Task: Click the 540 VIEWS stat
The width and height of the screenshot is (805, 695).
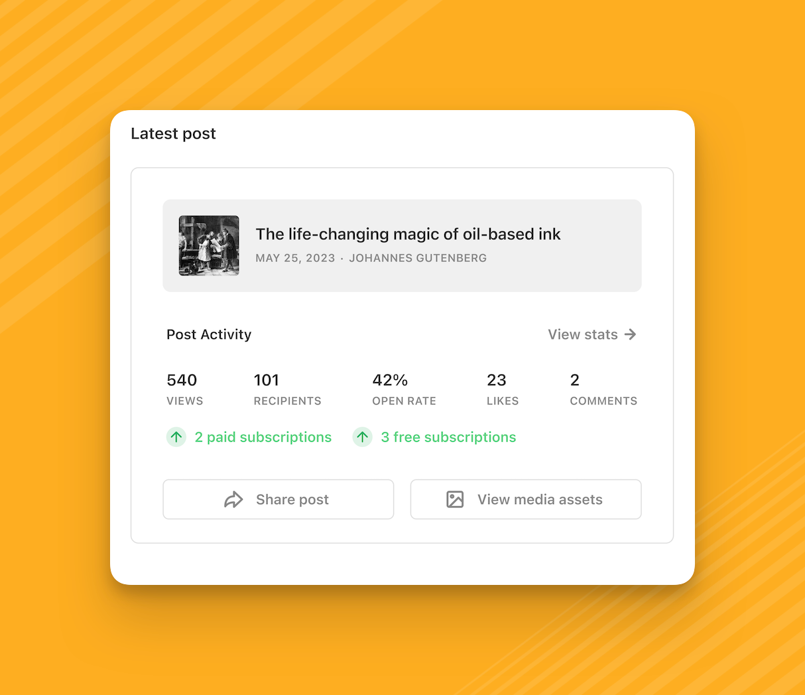Action: (x=184, y=388)
